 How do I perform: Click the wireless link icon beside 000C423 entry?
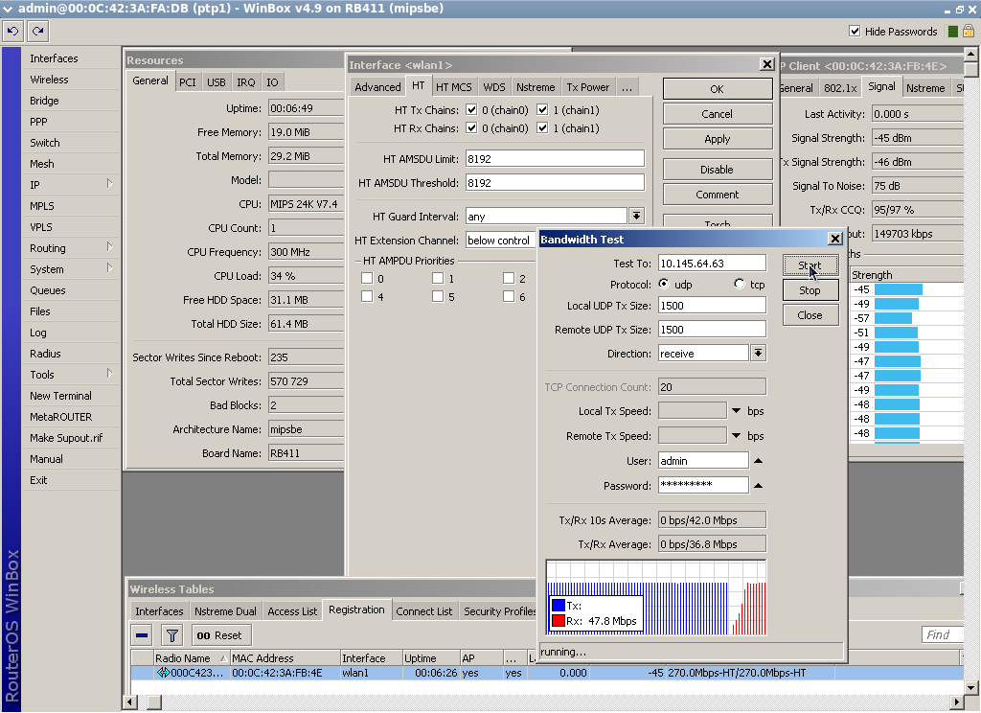point(163,673)
